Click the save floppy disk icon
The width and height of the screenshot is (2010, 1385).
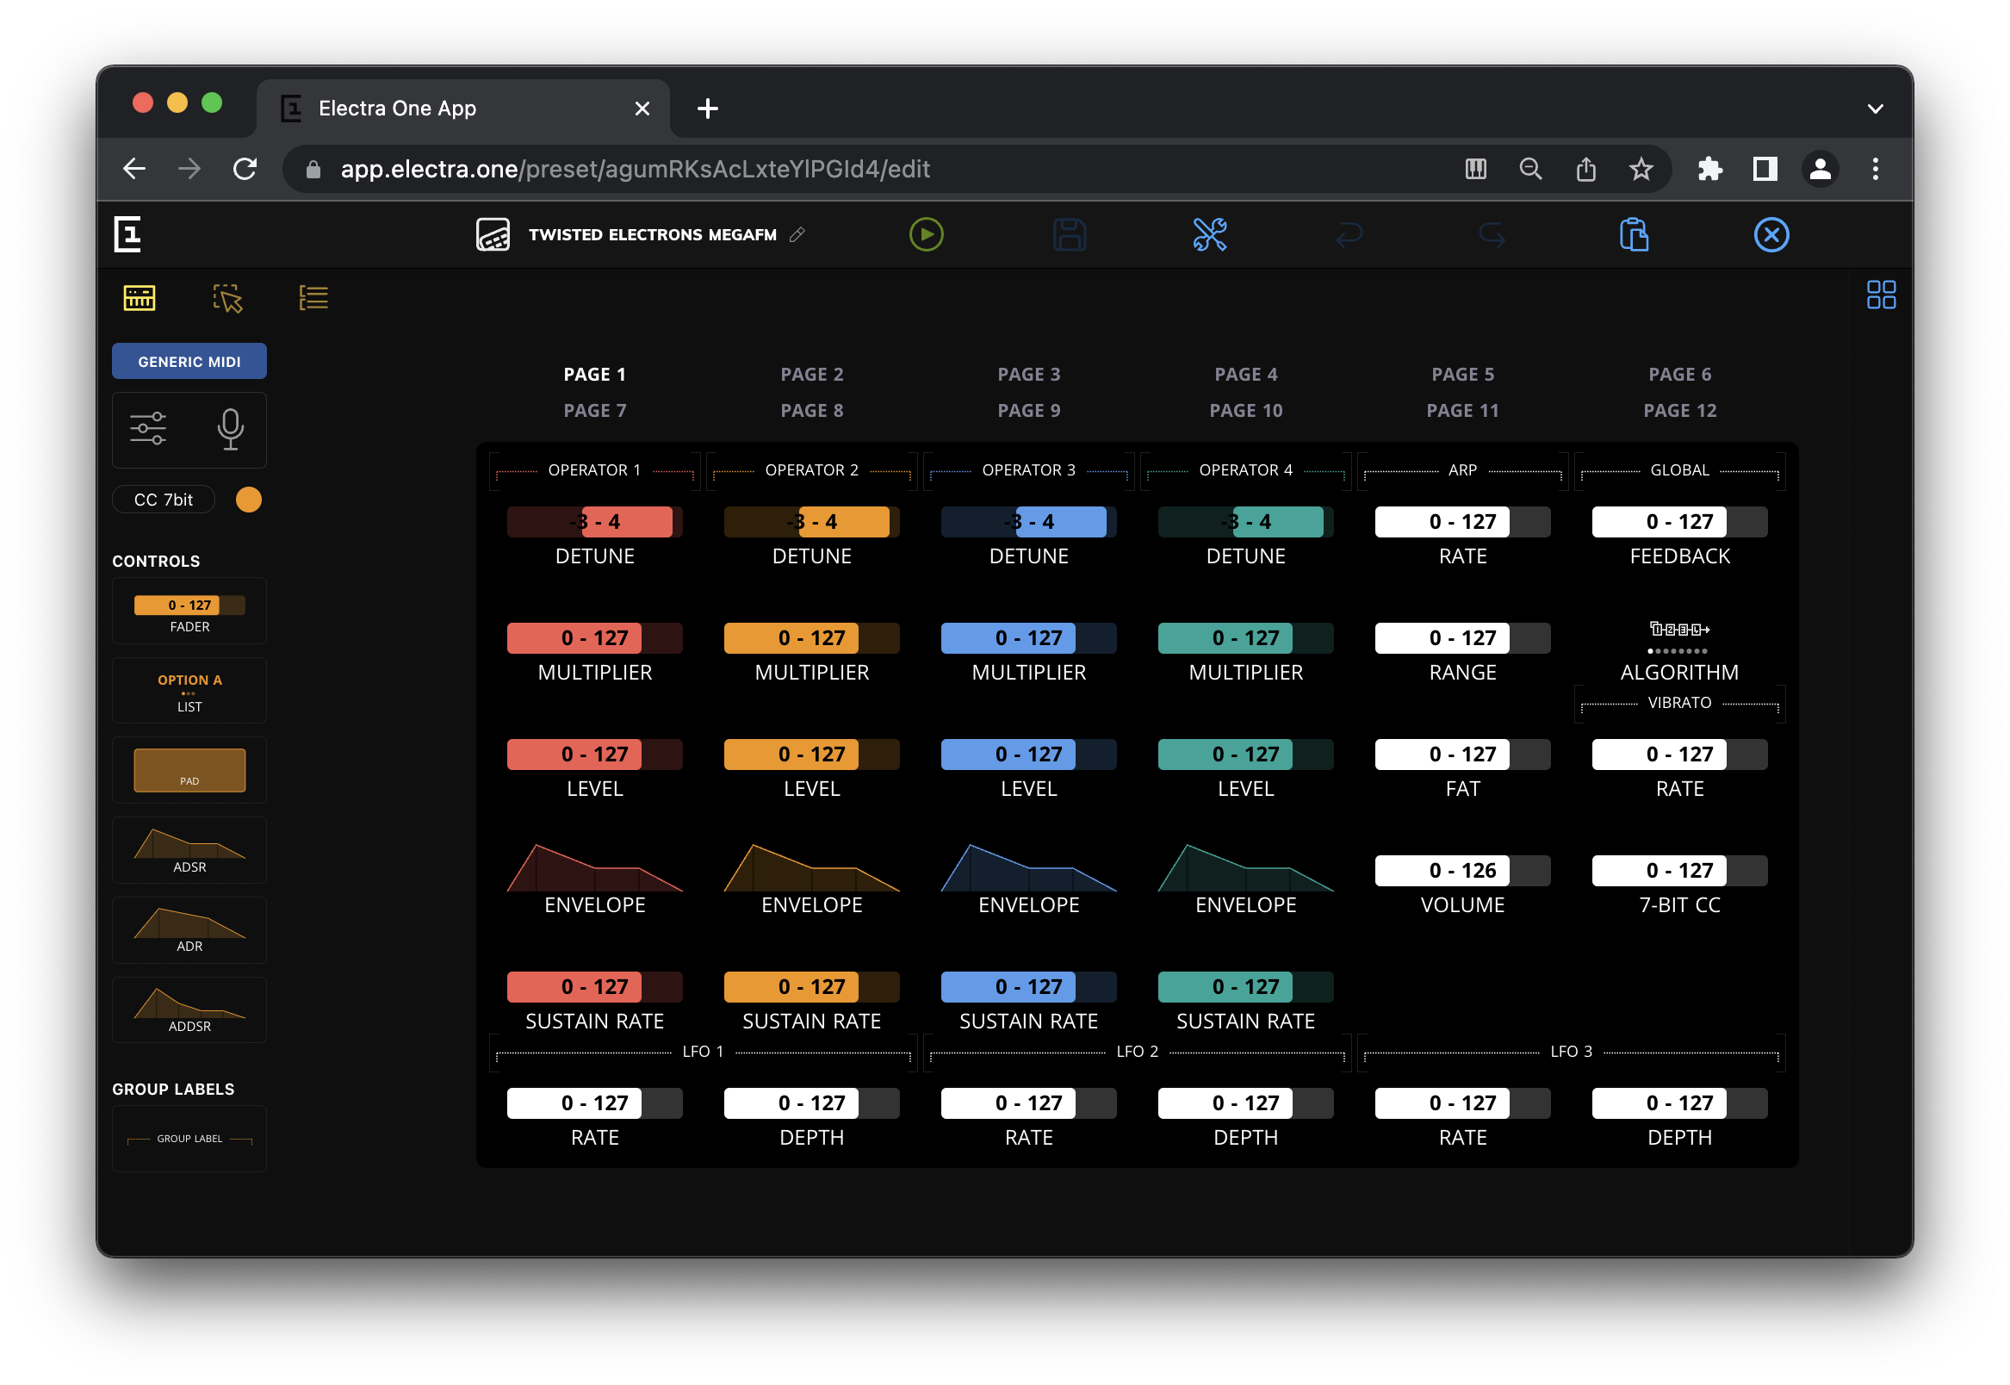click(1069, 234)
